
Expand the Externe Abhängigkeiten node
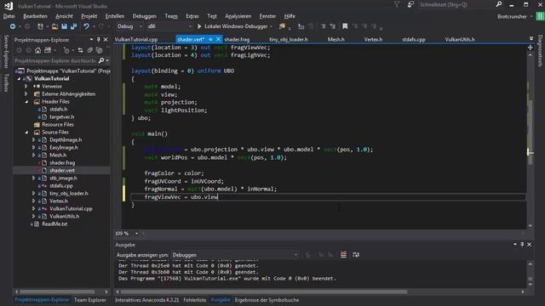click(x=26, y=94)
